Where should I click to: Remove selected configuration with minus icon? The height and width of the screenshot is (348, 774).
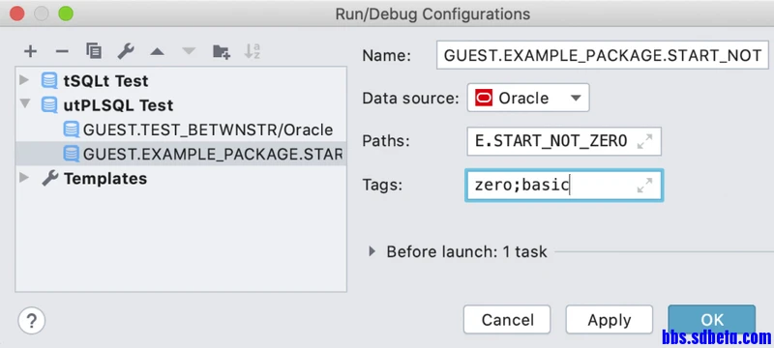click(62, 51)
